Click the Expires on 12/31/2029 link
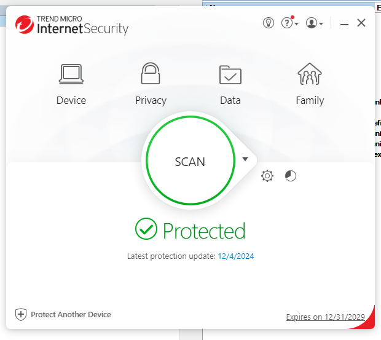This screenshot has width=381, height=340. (326, 317)
